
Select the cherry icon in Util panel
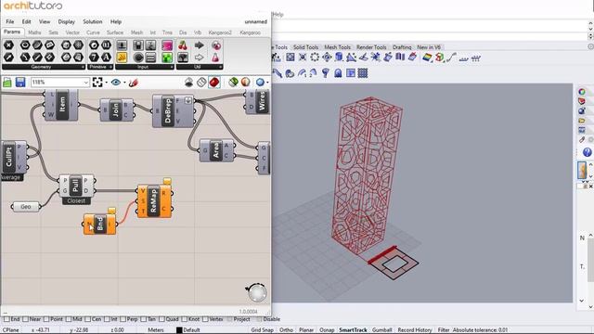(x=183, y=45)
